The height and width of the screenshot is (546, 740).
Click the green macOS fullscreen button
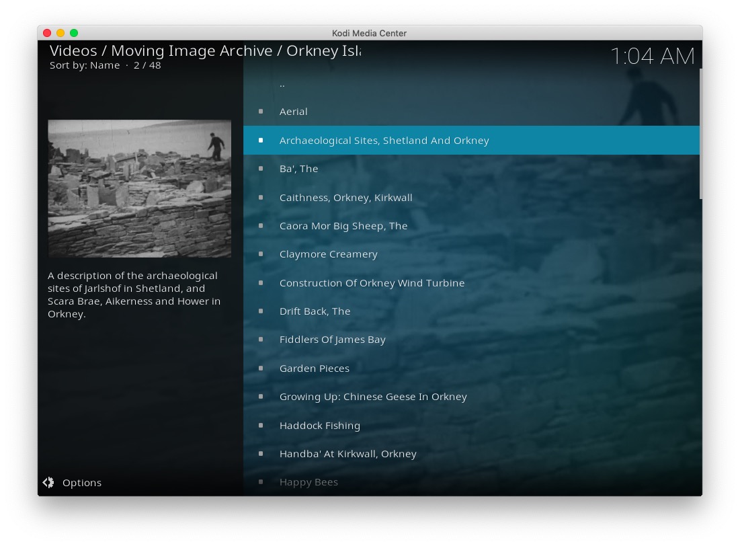[74, 33]
